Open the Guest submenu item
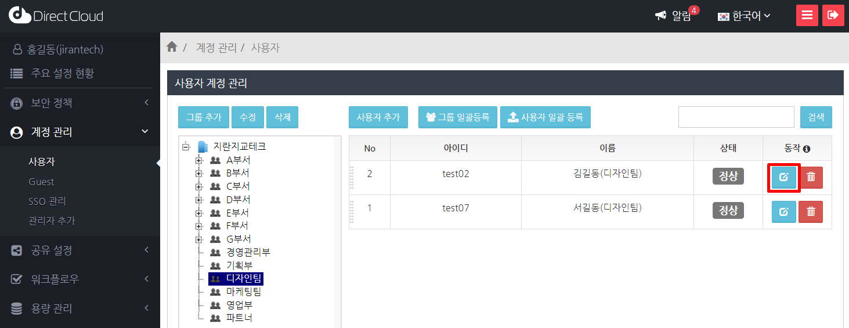Image resolution: width=849 pixels, height=328 pixels. (x=41, y=182)
